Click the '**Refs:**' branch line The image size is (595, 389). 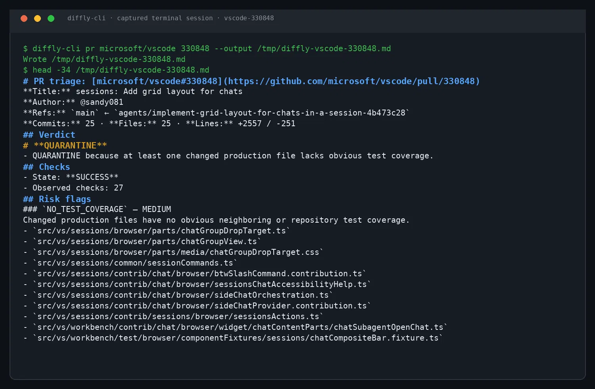(x=216, y=113)
